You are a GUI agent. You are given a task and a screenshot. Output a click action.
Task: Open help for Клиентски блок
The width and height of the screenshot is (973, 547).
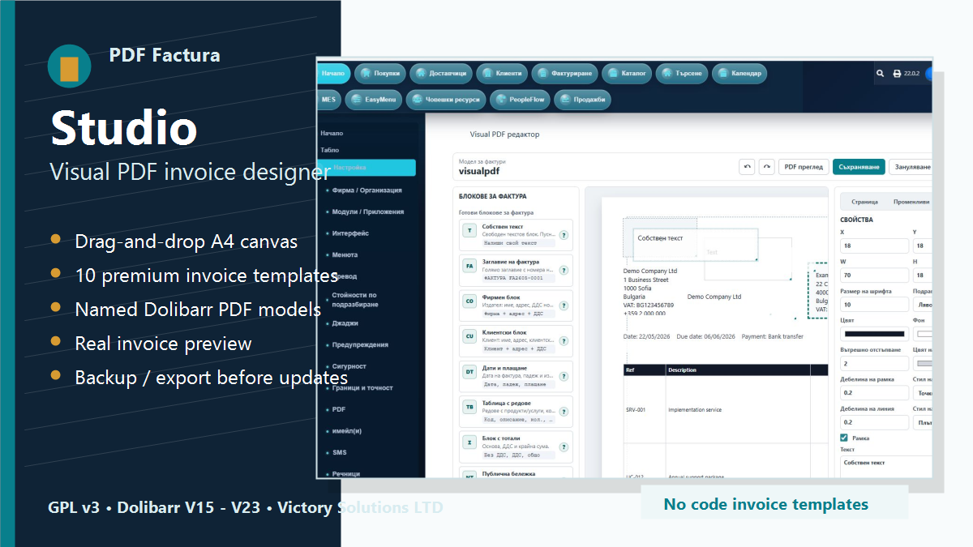tap(564, 341)
